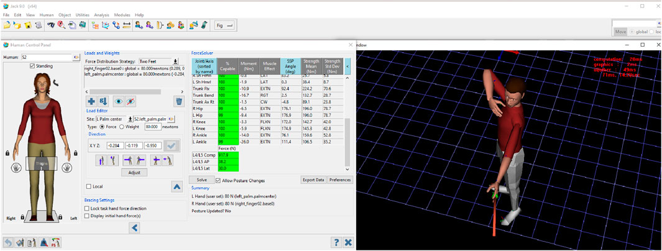The height and width of the screenshot is (251, 662).
Task: Click the green phone device toolbar icon
Action: pyautogui.click(x=205, y=25)
